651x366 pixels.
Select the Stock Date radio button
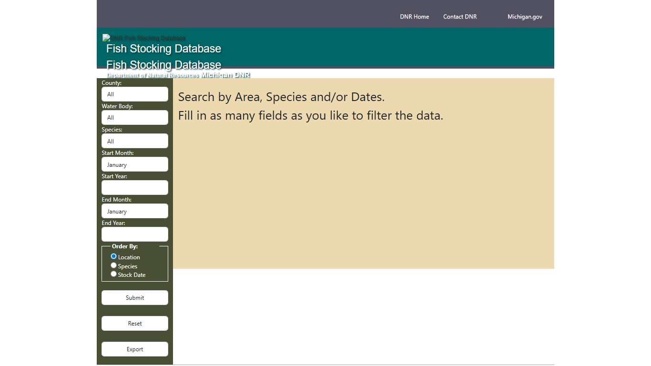(113, 274)
